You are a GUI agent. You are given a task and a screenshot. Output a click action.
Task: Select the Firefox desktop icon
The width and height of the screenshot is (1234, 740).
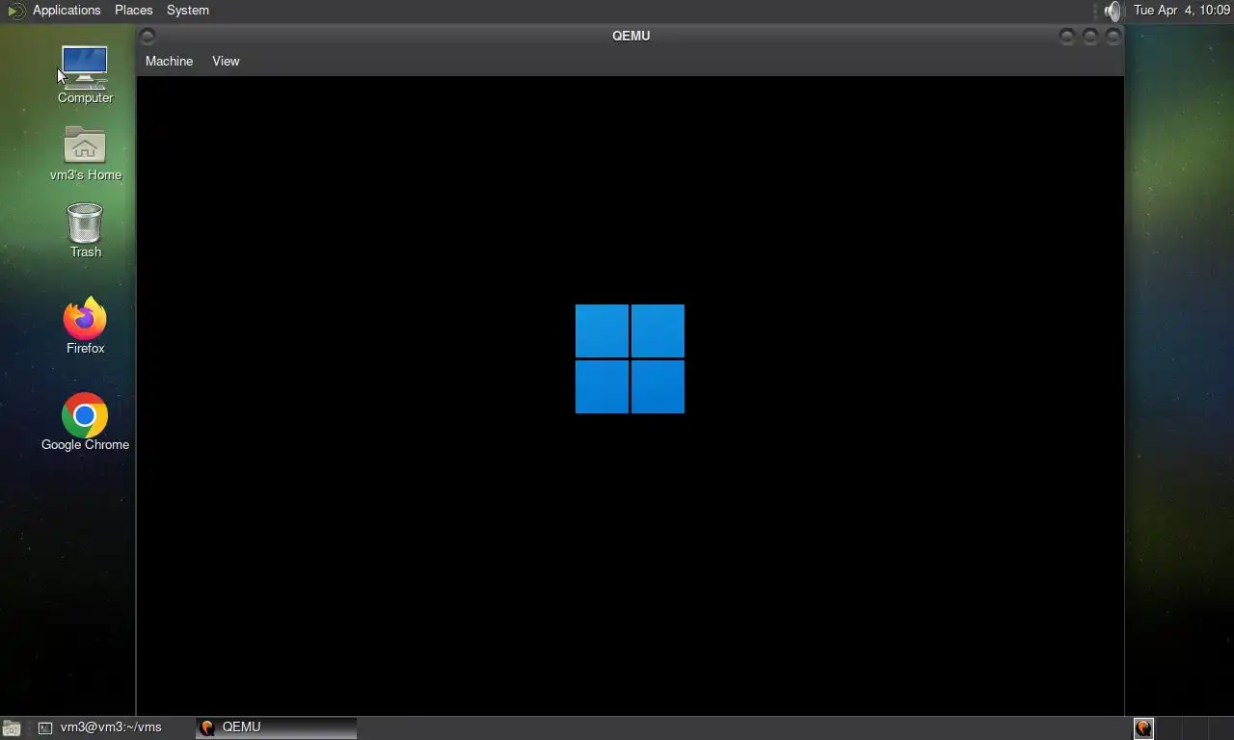[85, 326]
